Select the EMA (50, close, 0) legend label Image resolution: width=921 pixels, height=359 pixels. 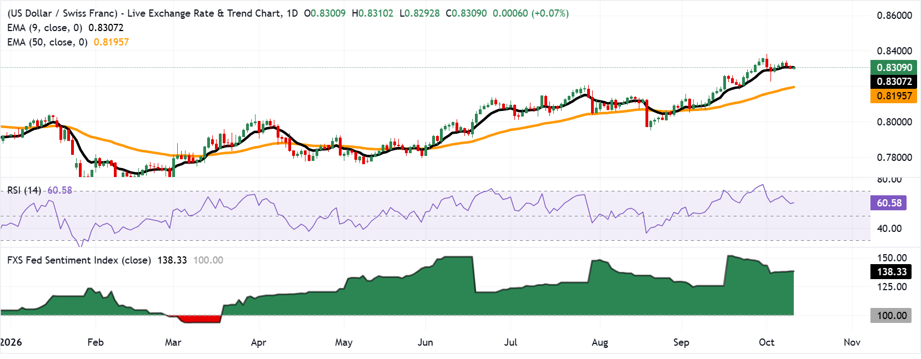(47, 42)
